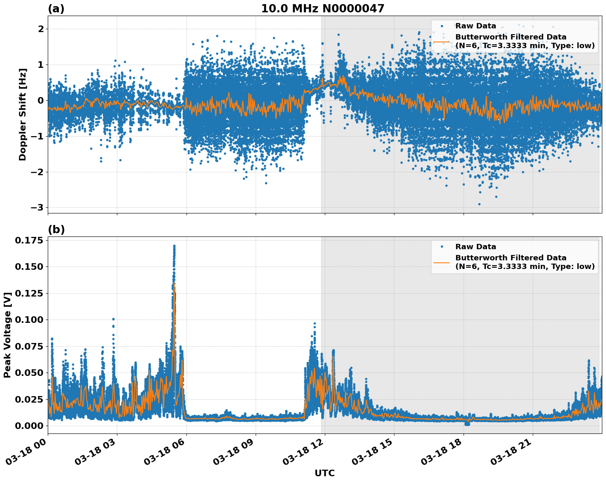
Task: Toggle Raw Data visibility in the top legend
Action: 473,26
